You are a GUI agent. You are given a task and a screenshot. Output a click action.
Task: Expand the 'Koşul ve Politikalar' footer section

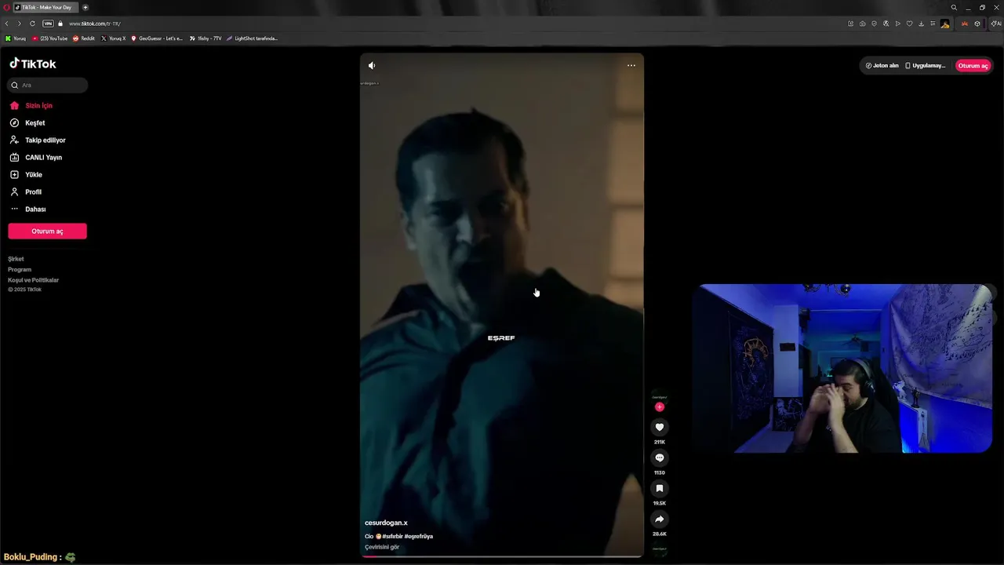(33, 280)
